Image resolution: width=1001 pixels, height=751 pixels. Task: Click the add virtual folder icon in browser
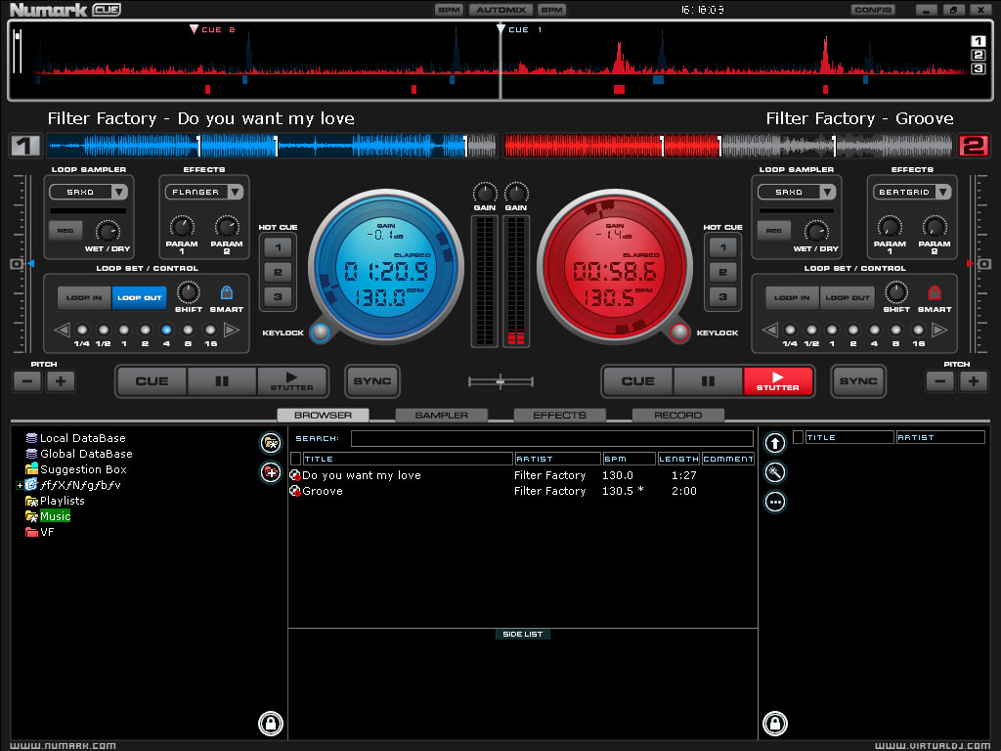[271, 442]
